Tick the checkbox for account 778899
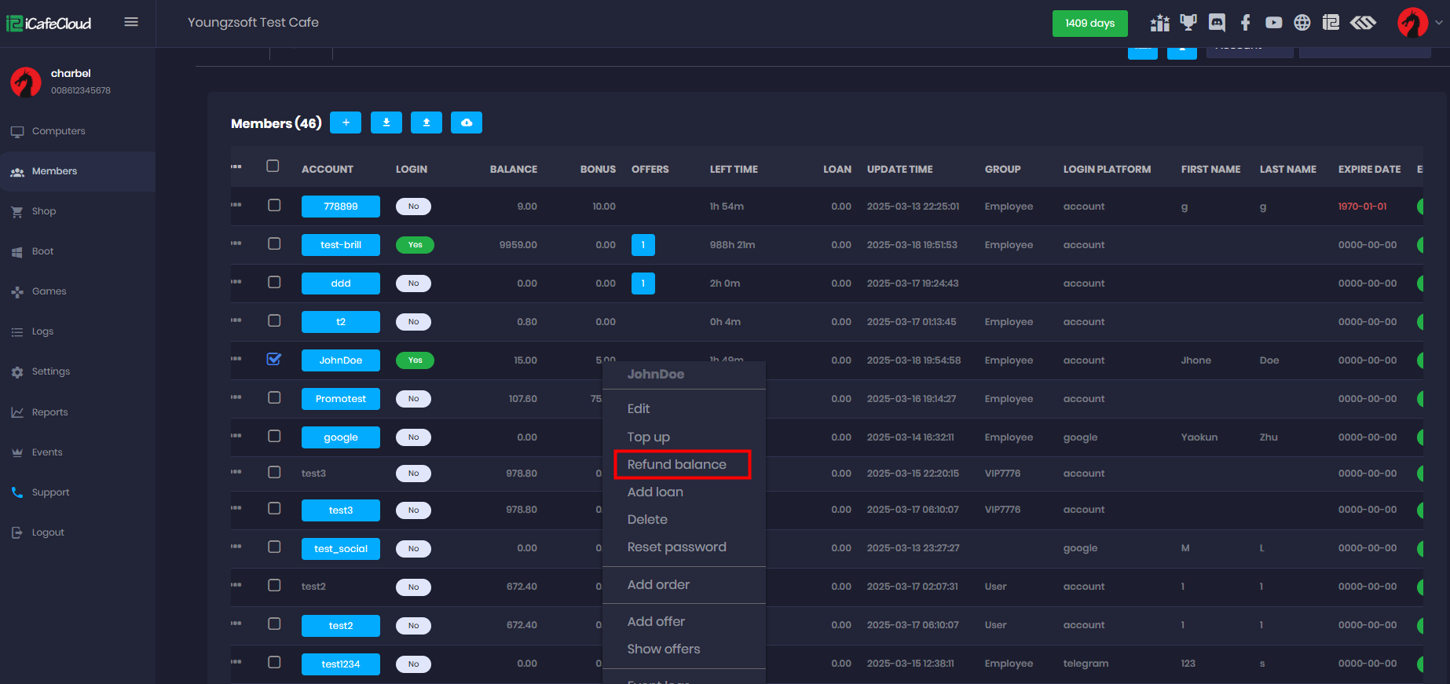Screen dimensions: 1450x684 273,205
